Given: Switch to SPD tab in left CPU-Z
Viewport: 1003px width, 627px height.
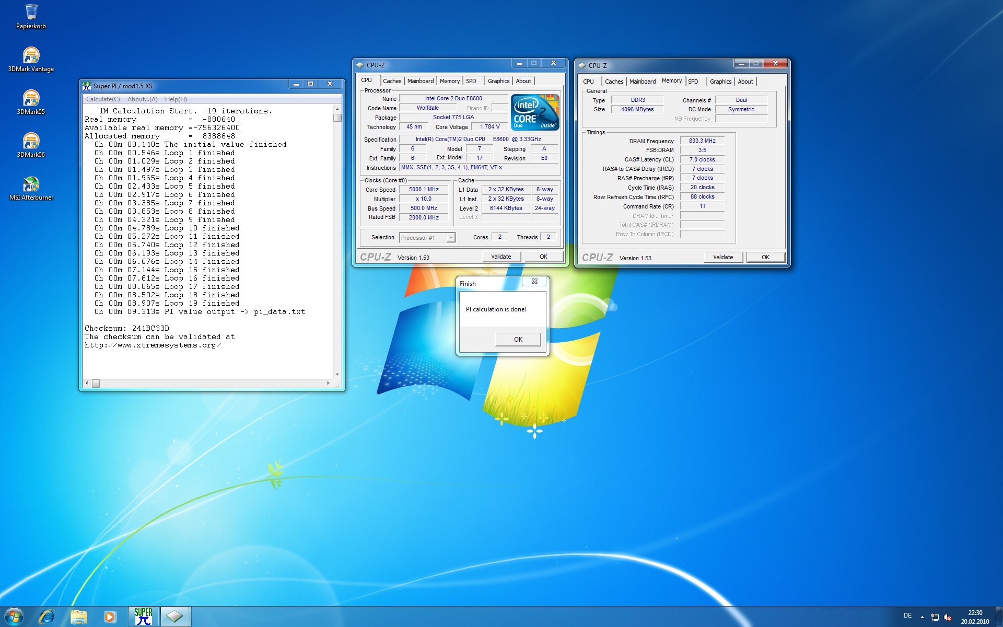Looking at the screenshot, I should pos(471,81).
